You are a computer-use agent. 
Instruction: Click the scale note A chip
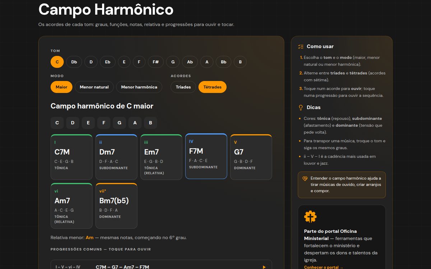tap(135, 123)
